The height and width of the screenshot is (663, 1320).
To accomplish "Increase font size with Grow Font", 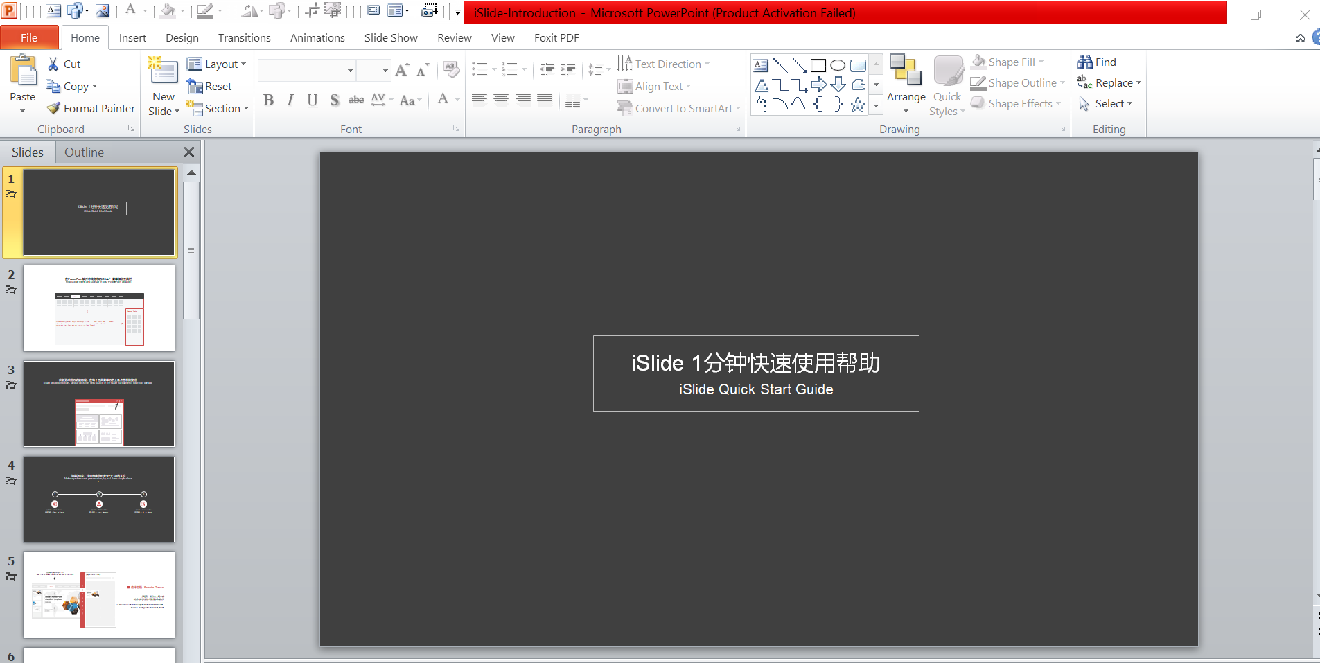I will click(402, 69).
